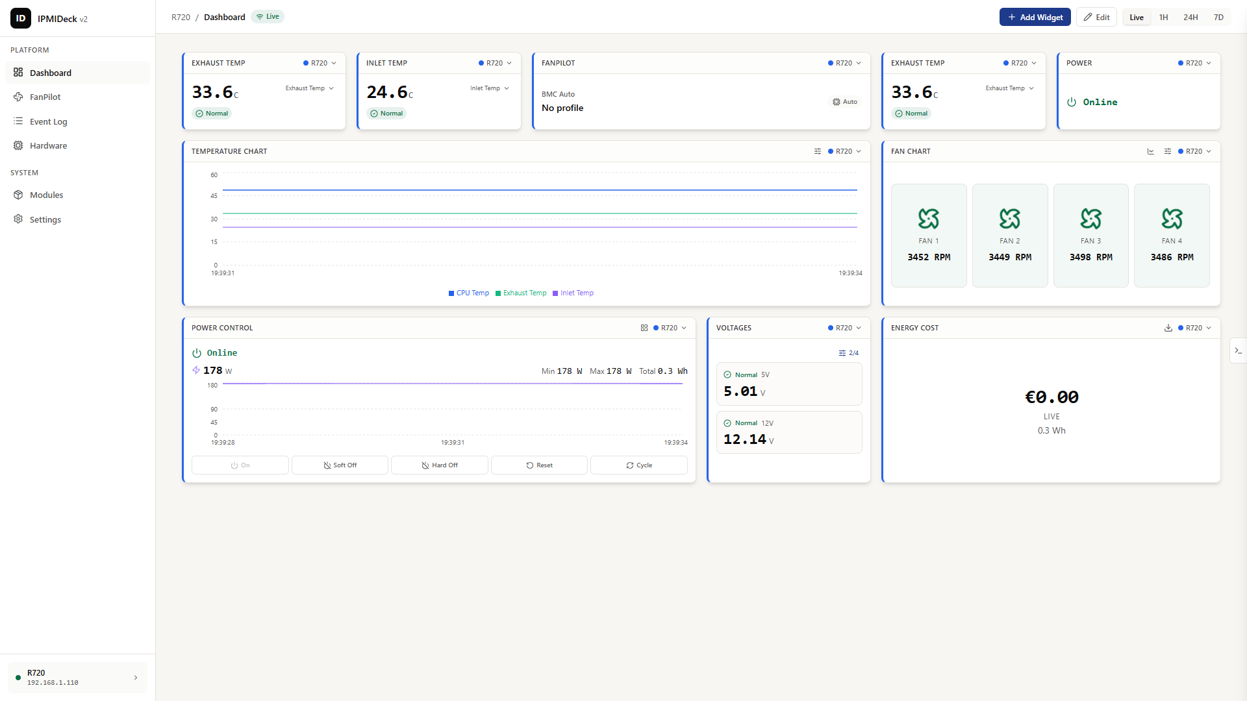The width and height of the screenshot is (1247, 701).
Task: Click the Dashboard breadcrumb text
Action: click(x=225, y=17)
